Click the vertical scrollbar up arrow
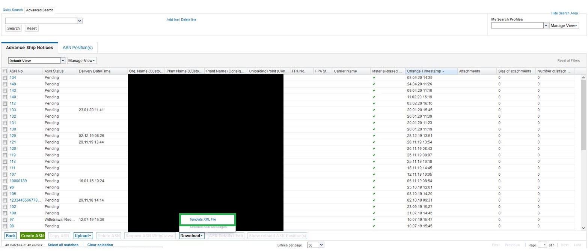Image resolution: width=588 pixels, height=251 pixels. [x=583, y=77]
